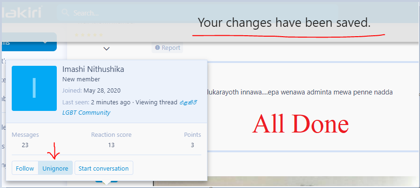Click the exclamation icon on Report
420x188 pixels.
(x=158, y=47)
